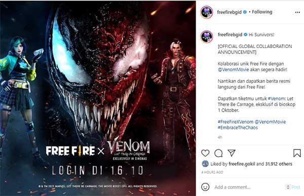
Task: Open the #FreeFireXVenom hashtag
Action: coord(236,122)
